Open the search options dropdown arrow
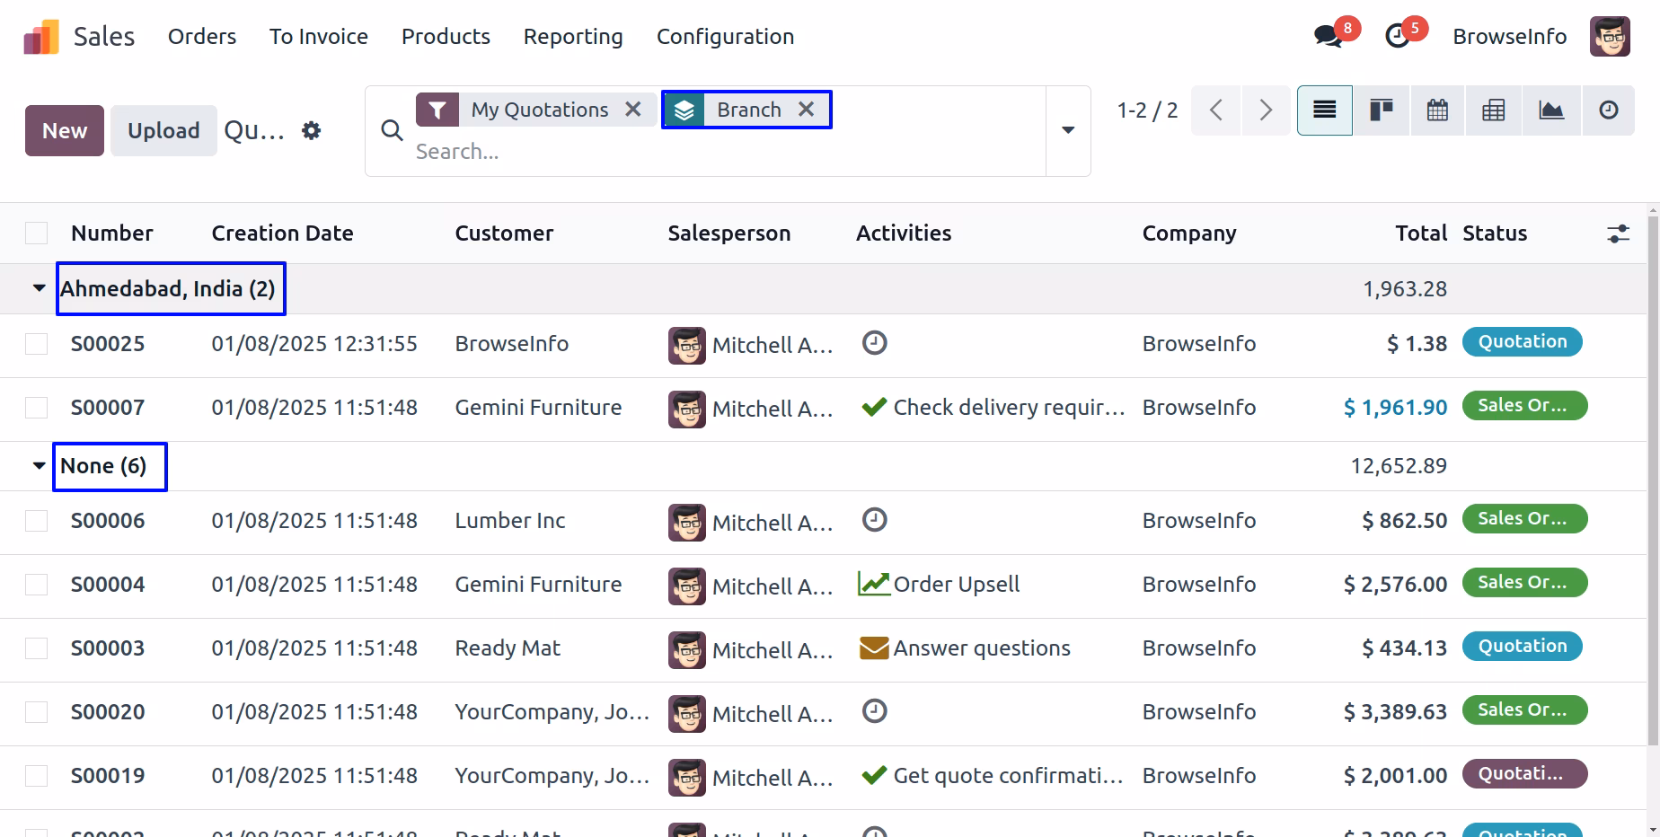 pyautogui.click(x=1068, y=131)
